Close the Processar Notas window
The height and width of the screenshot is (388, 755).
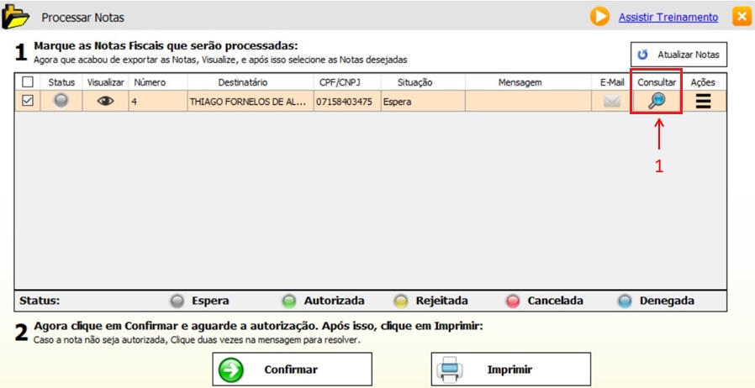[742, 17]
